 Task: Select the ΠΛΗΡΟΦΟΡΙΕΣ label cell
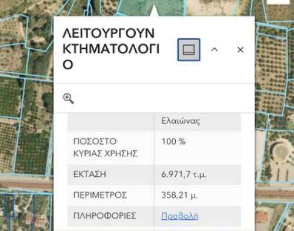pos(111,216)
